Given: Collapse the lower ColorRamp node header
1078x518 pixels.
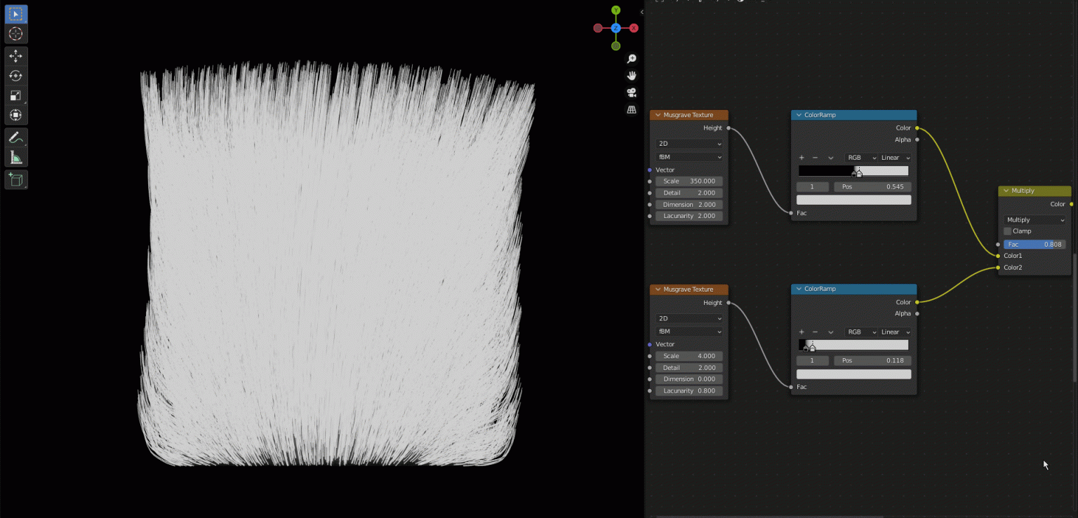Looking at the screenshot, I should pyautogui.click(x=799, y=289).
